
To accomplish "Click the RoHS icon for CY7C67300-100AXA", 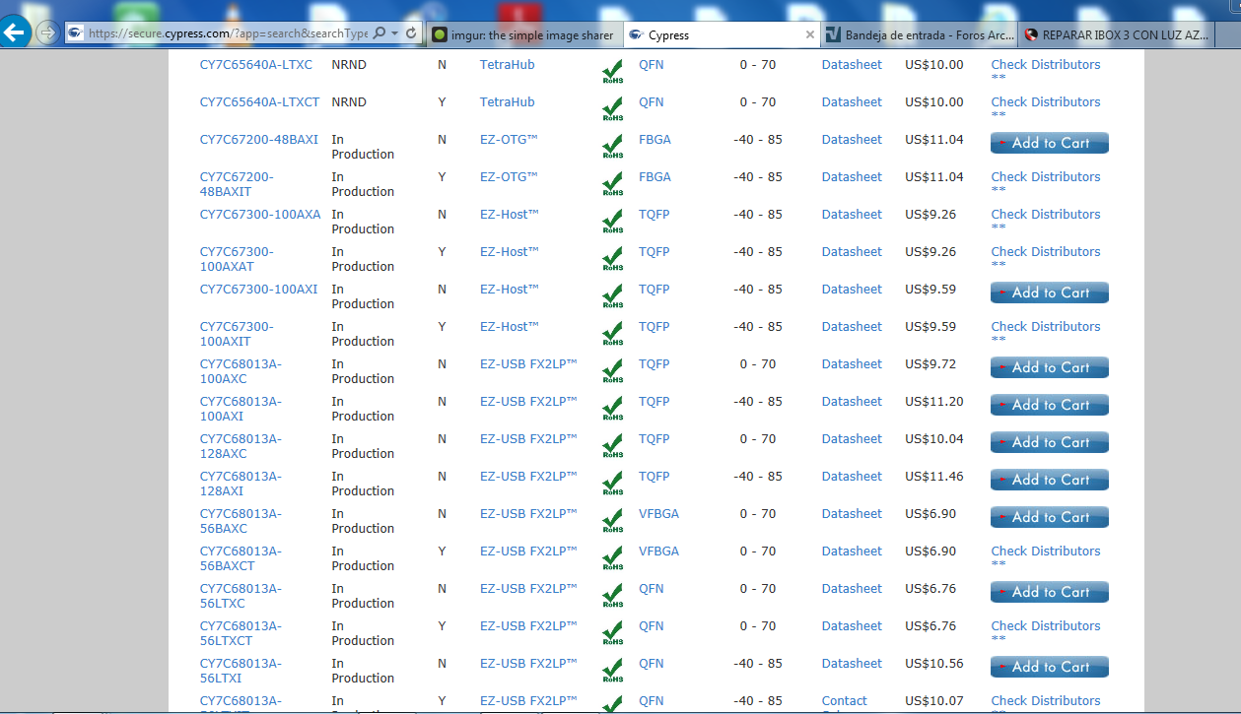I will tap(612, 222).
